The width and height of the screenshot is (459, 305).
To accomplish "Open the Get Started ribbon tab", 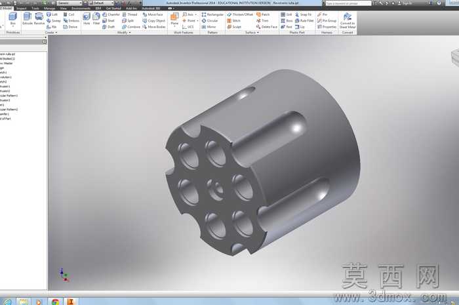I will coord(113,9).
